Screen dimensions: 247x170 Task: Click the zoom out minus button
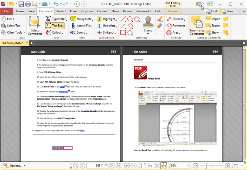point(195,166)
